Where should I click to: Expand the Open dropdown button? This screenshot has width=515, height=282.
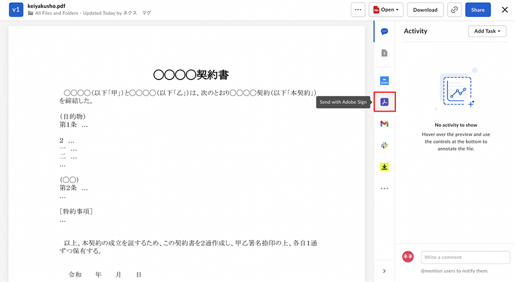(386, 10)
